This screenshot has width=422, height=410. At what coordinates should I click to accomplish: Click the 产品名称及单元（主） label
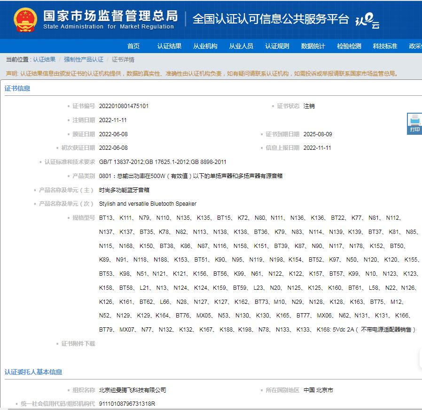(66, 190)
